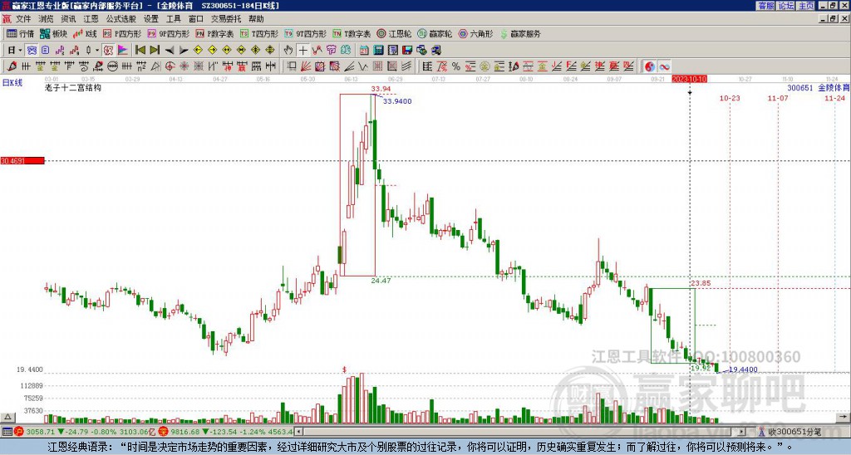Jump to last bar with green skip-forward arrow
This screenshot has width=851, height=455.
(155, 50)
